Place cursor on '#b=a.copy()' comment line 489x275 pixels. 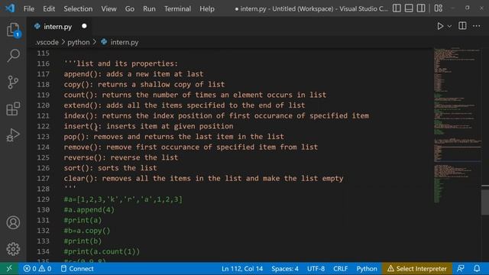87,231
